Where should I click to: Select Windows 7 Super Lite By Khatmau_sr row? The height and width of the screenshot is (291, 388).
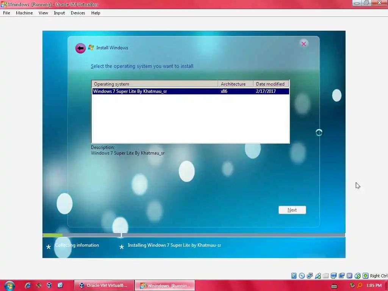pos(191,91)
